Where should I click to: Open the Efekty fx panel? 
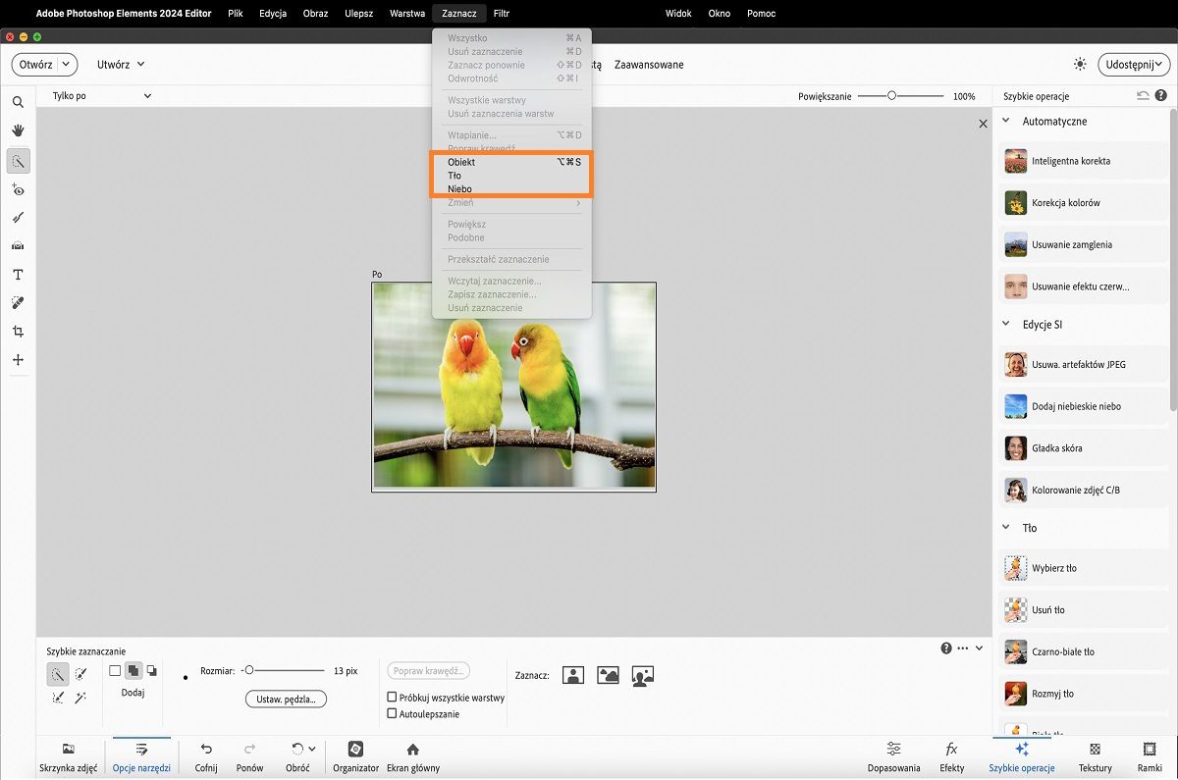[x=951, y=756]
